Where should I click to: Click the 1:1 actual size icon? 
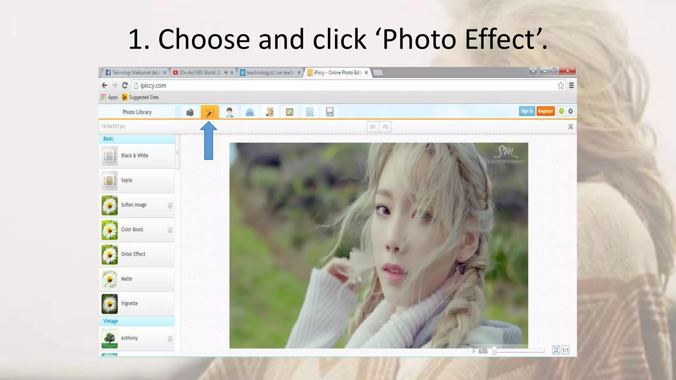(566, 350)
